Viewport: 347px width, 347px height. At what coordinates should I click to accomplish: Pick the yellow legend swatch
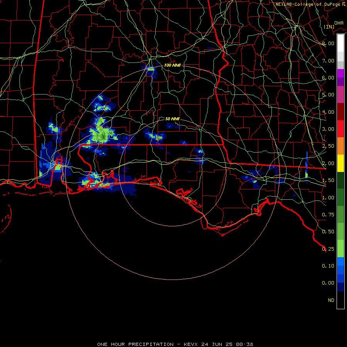[x=340, y=163]
